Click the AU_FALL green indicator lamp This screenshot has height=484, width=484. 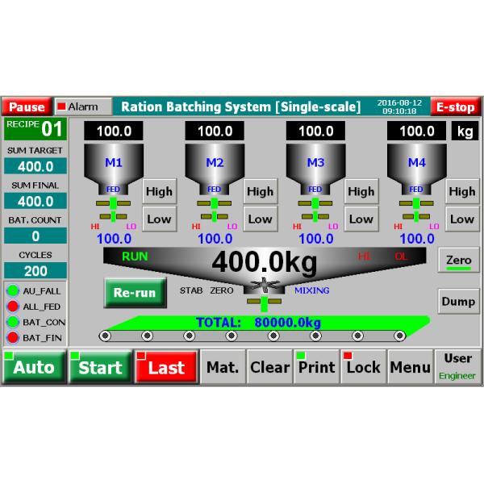coord(13,290)
